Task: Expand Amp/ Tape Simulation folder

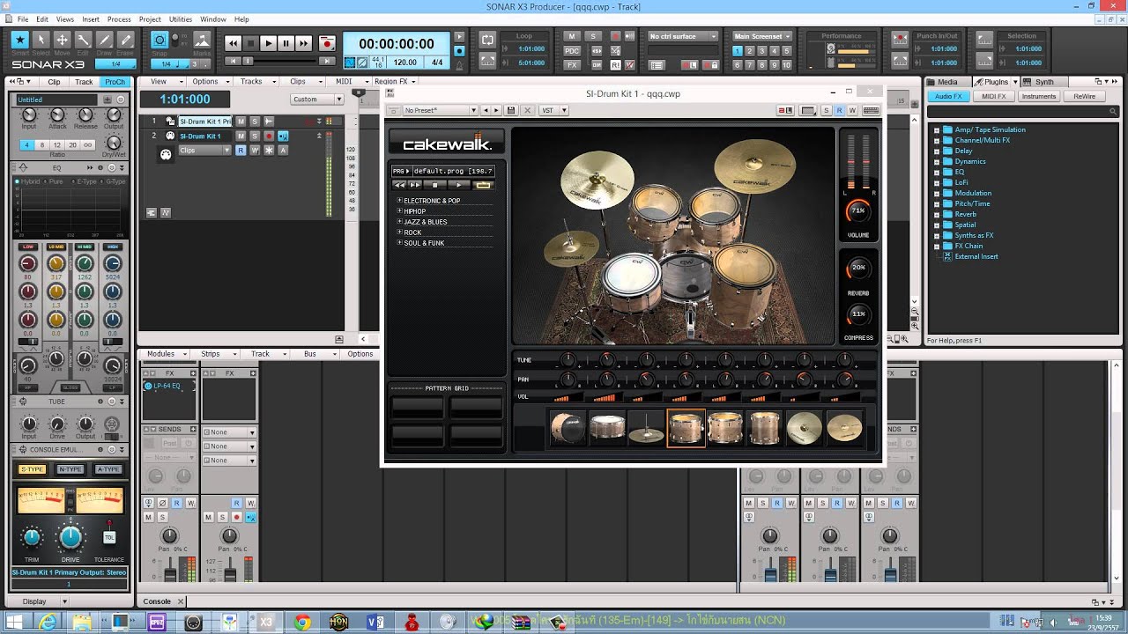Action: 937,129
